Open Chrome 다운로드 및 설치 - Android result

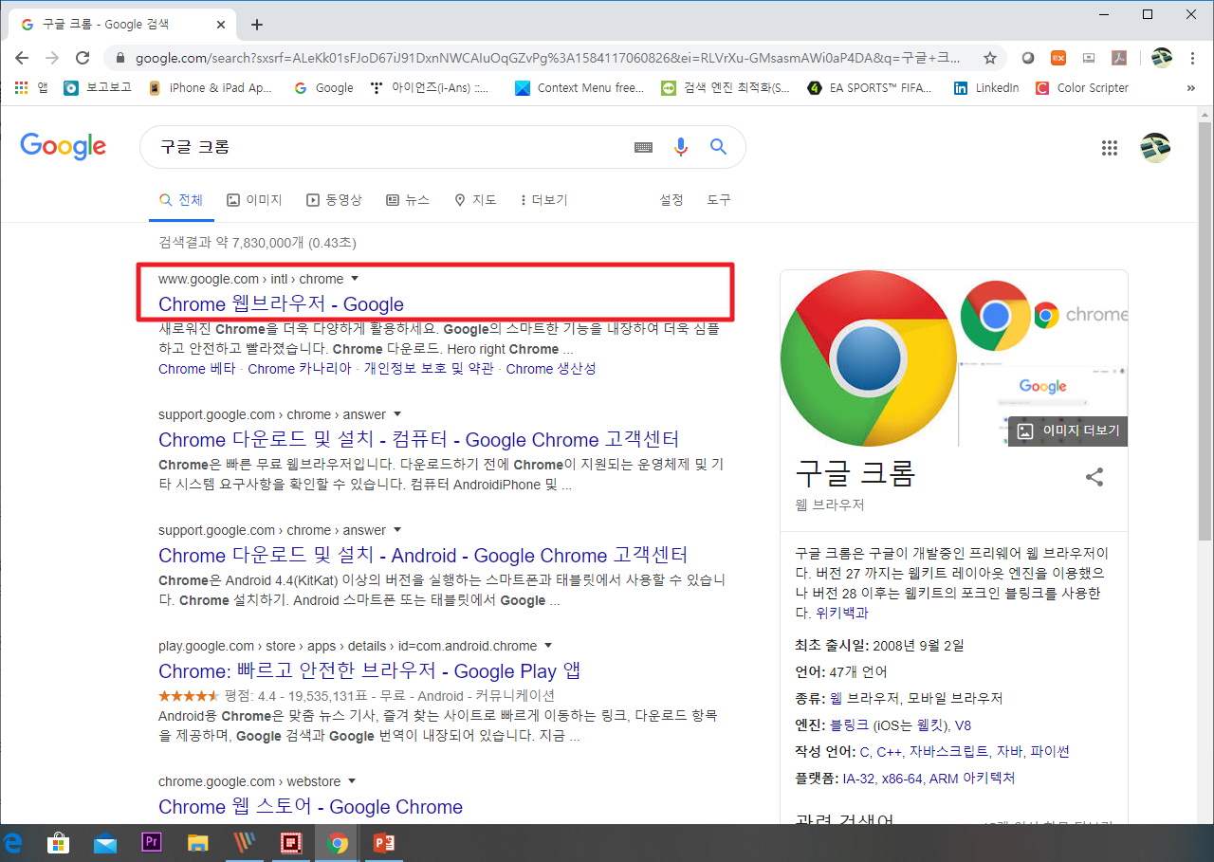tap(423, 556)
